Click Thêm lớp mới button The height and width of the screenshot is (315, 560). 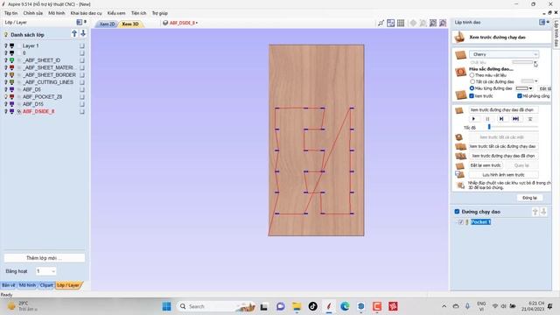[45, 258]
